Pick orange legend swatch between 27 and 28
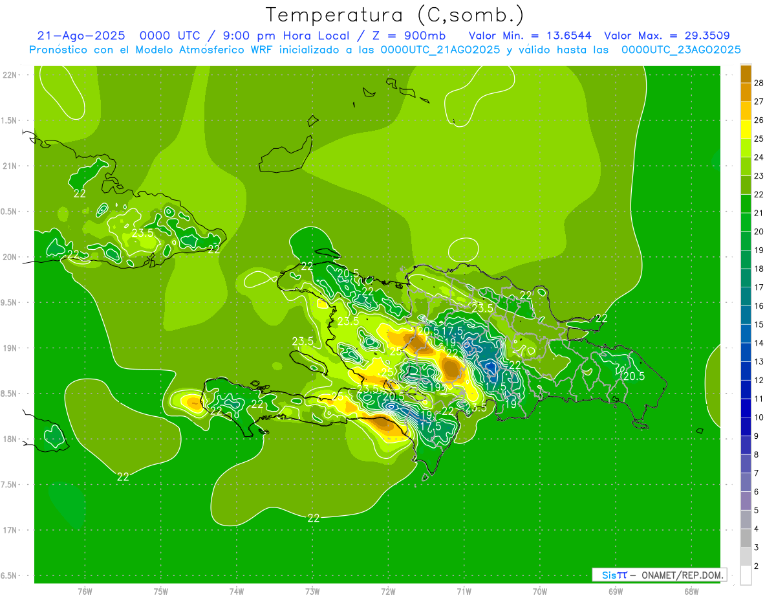 [x=746, y=93]
